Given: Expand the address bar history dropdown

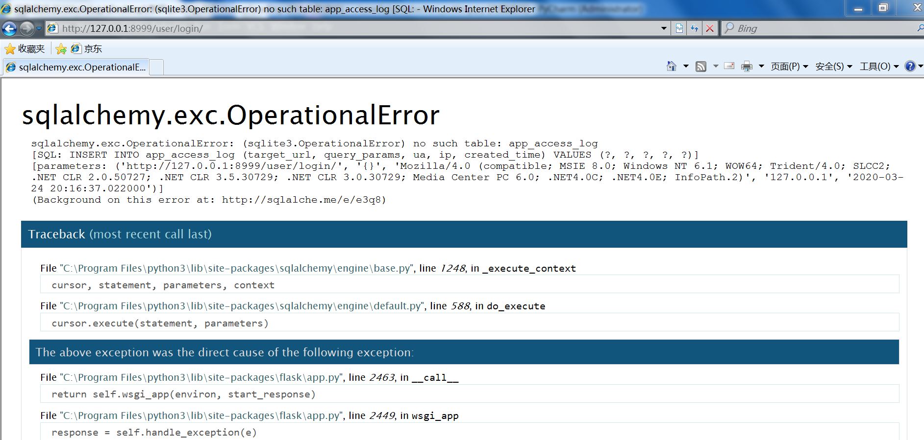Looking at the screenshot, I should pyautogui.click(x=664, y=28).
